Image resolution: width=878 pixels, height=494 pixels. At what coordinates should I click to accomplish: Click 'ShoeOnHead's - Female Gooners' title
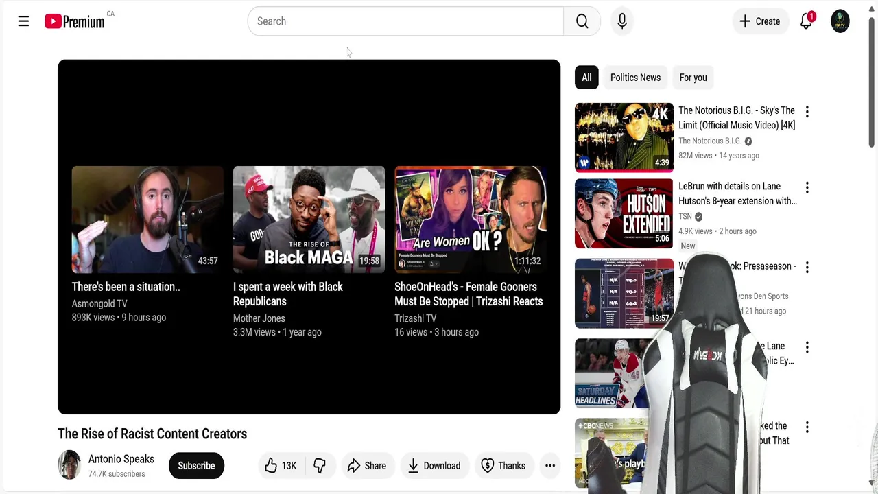click(x=468, y=294)
